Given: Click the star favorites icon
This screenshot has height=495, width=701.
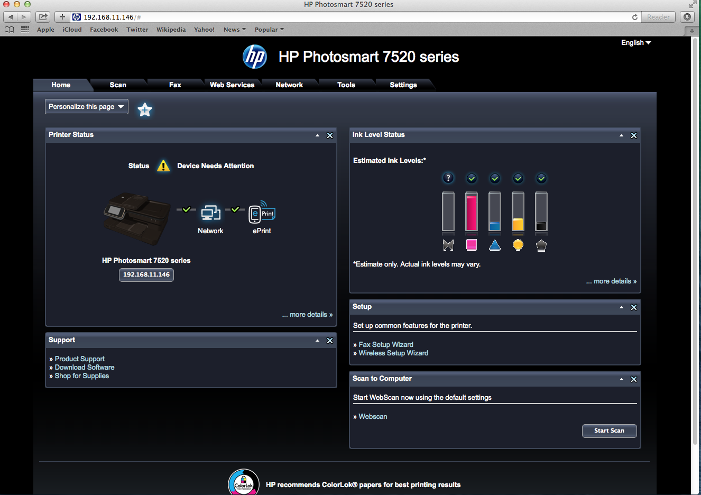Looking at the screenshot, I should point(145,109).
